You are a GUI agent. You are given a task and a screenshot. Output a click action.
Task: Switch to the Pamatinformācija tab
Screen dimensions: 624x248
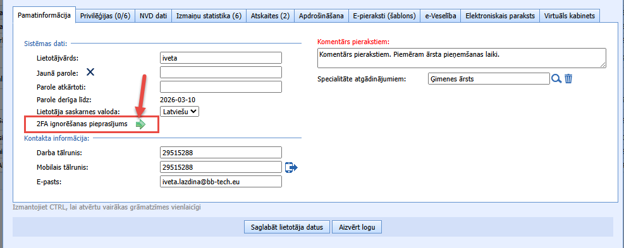44,16
